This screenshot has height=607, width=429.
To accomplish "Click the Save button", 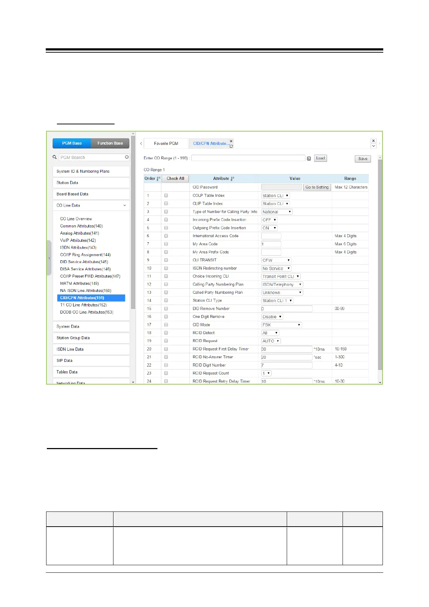I will (363, 159).
